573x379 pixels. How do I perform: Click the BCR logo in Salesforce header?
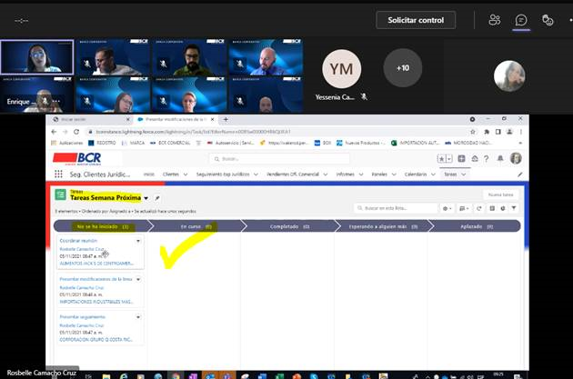pos(77,158)
